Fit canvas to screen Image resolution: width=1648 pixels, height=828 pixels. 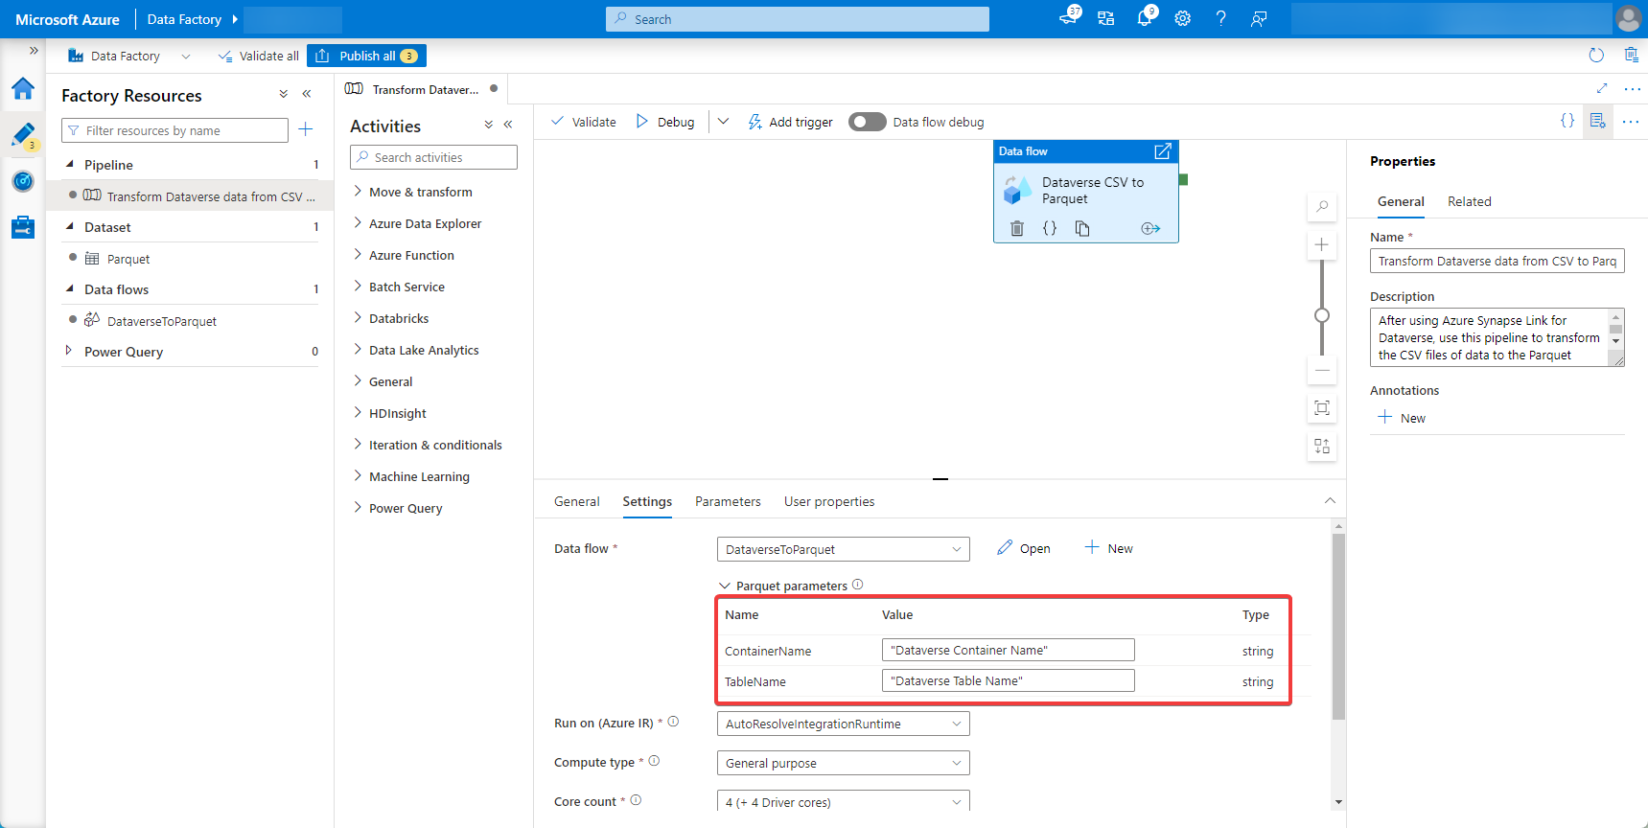click(1322, 408)
